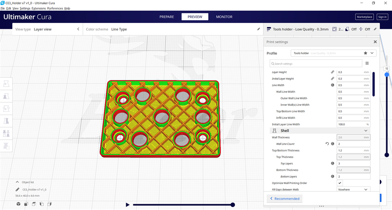Click the Recommended button
392x210 pixels.
284,199
